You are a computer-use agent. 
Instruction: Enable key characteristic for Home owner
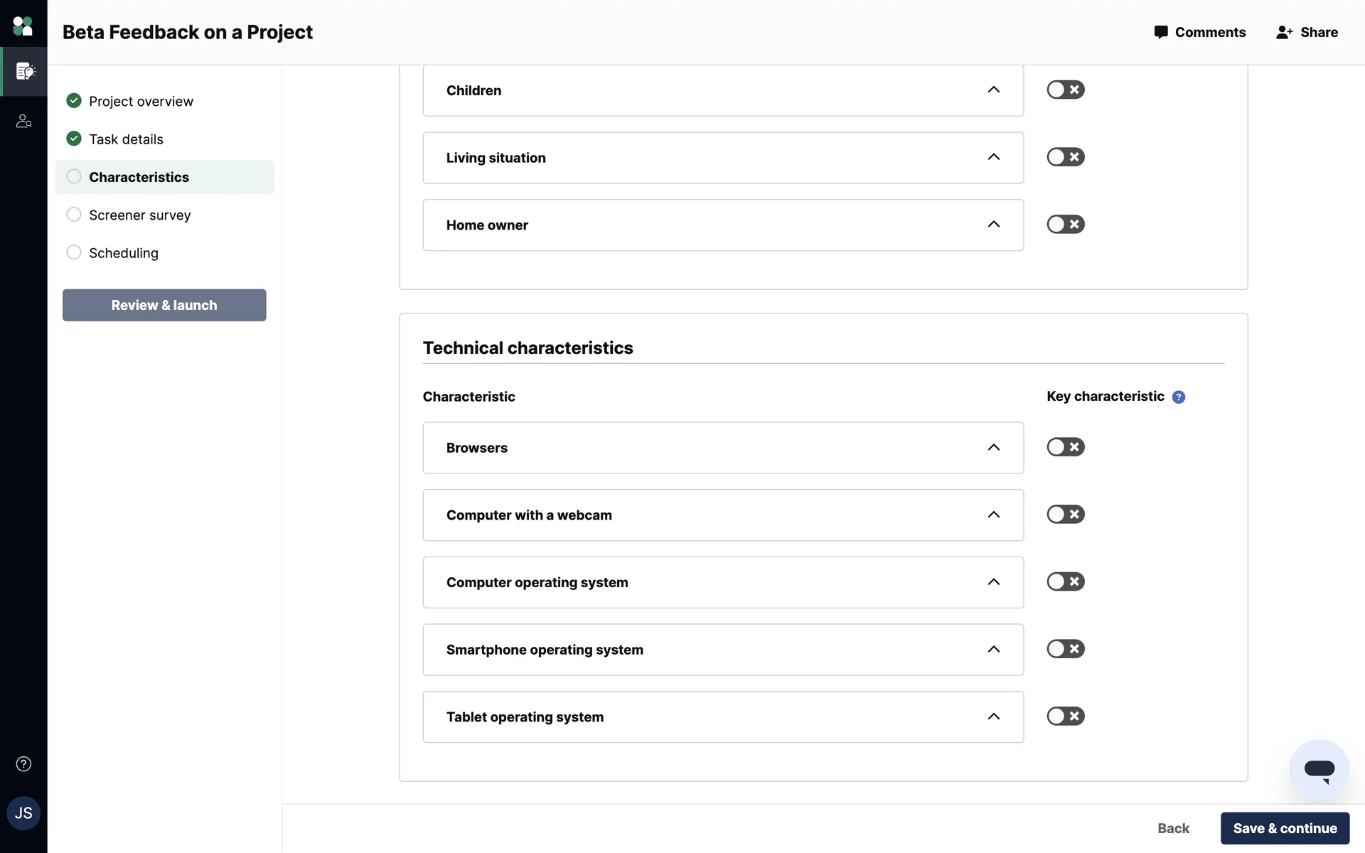1065,225
